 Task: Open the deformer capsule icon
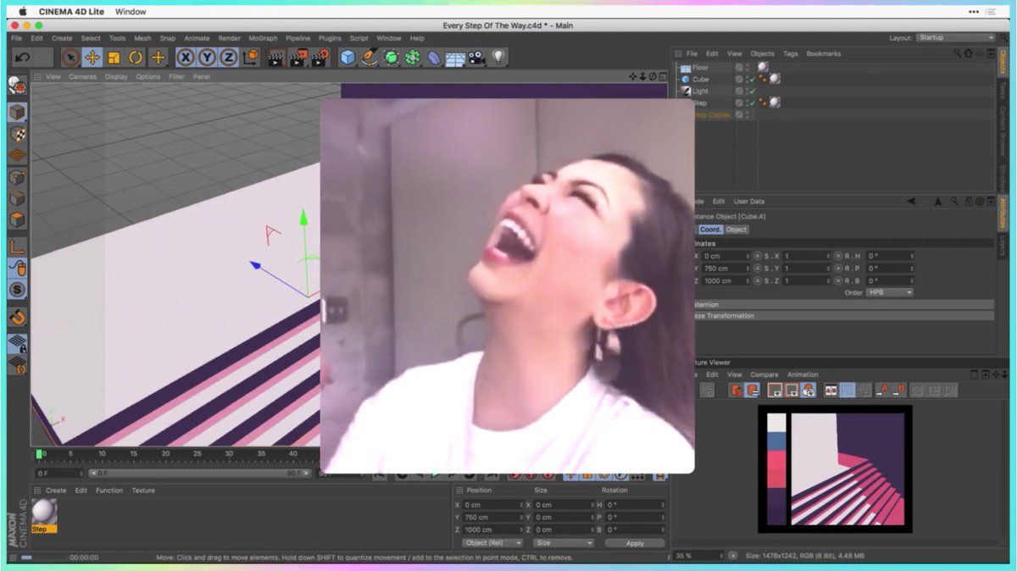434,58
